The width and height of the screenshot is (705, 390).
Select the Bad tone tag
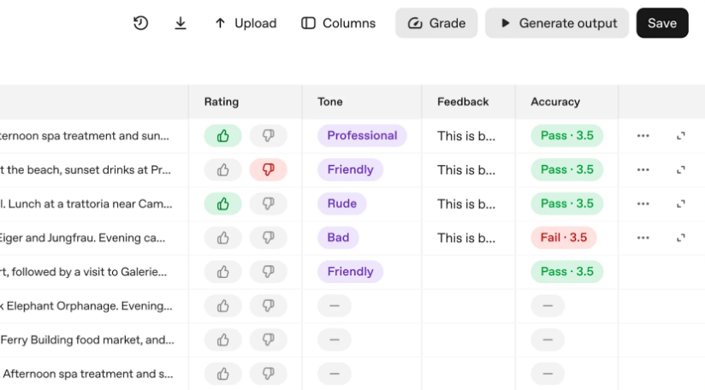[338, 238]
